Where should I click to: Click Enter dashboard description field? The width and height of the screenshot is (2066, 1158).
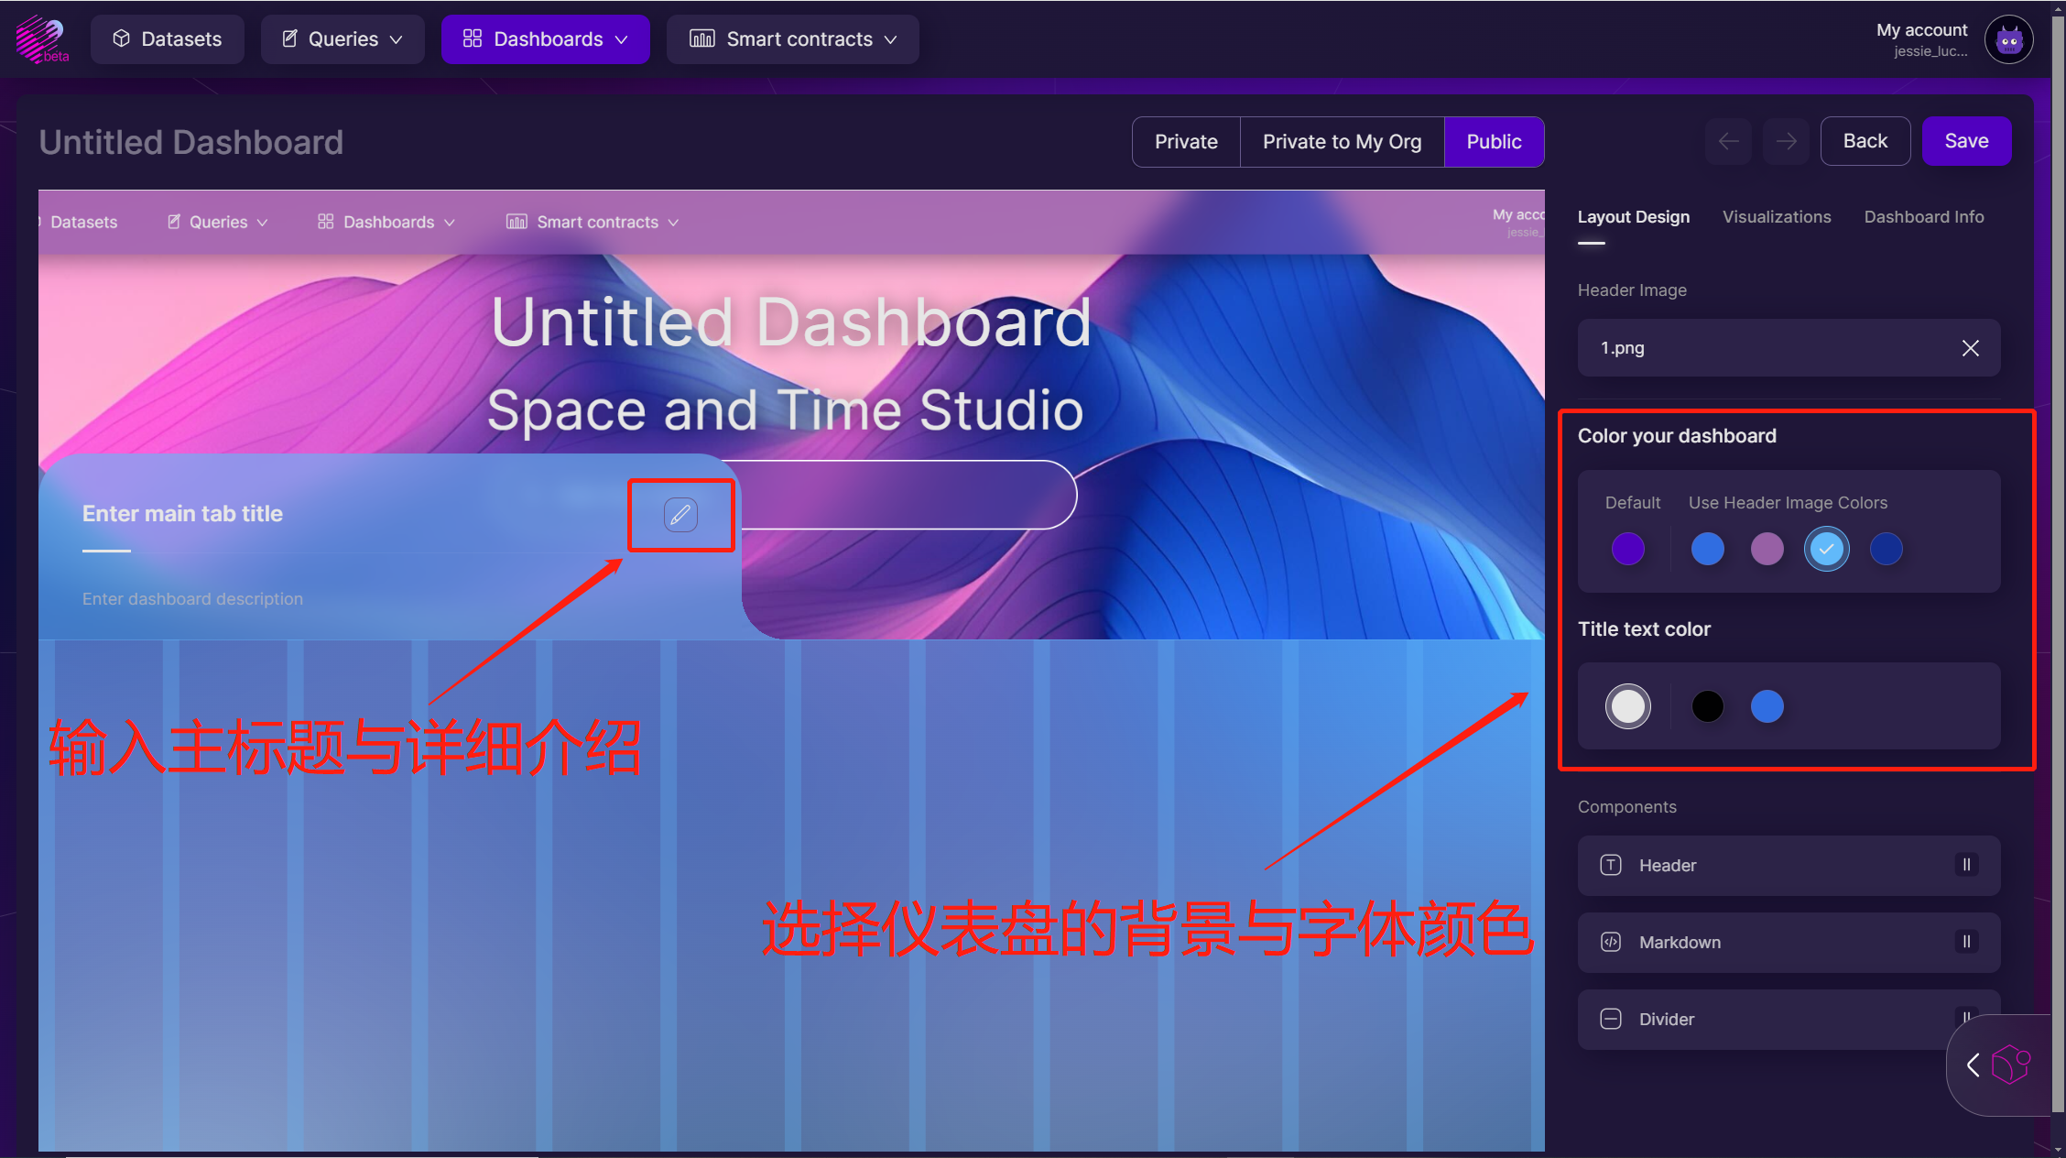pos(192,599)
